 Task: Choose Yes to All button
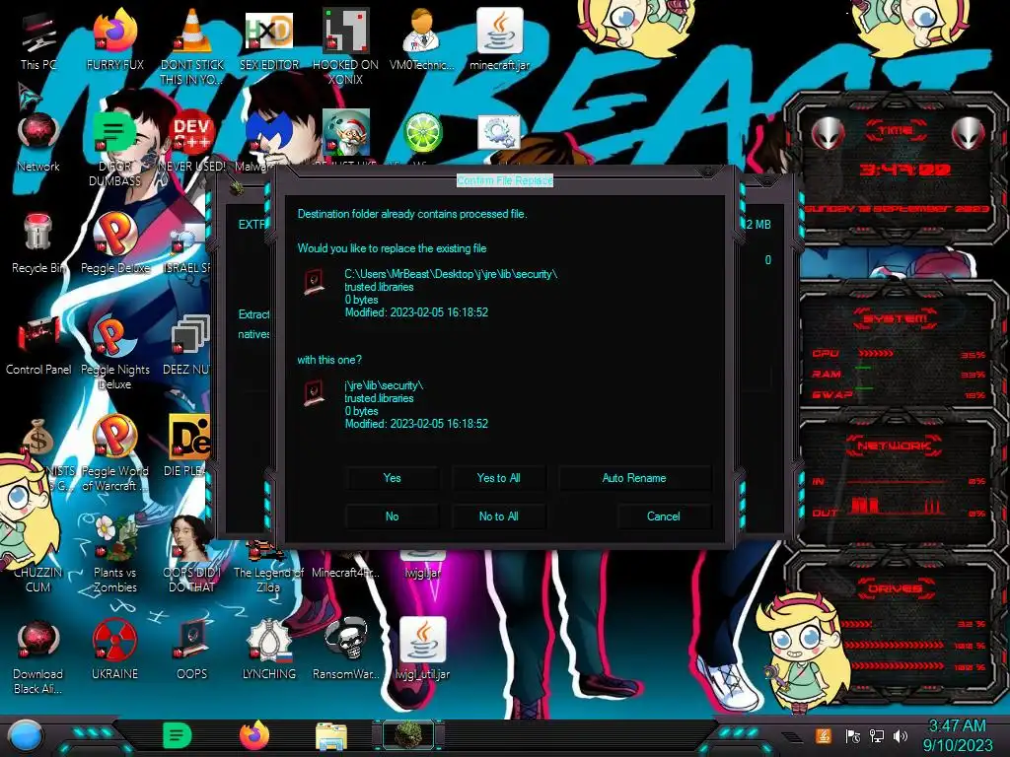pos(498,478)
